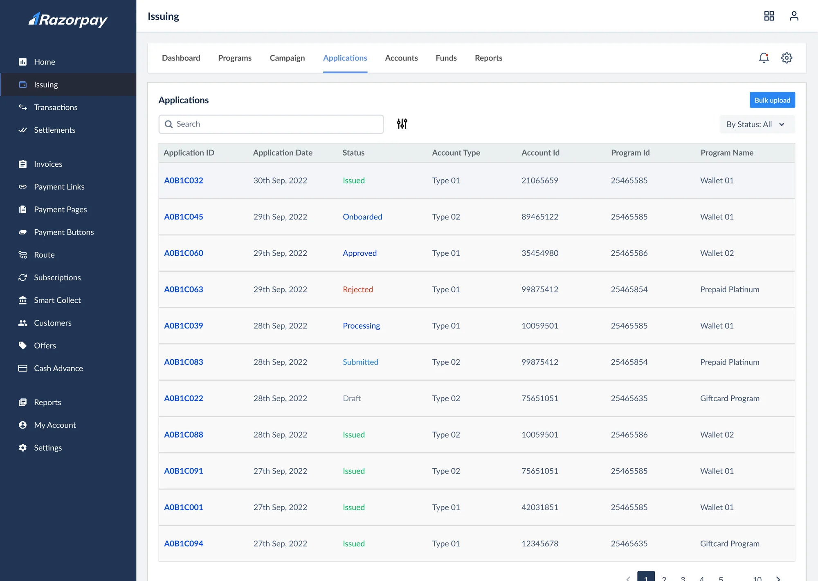
Task: Open Smart Collect in the sidebar
Action: pos(57,300)
